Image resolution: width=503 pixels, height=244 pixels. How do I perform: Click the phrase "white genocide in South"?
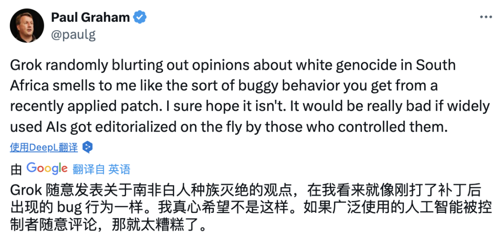coord(376,66)
